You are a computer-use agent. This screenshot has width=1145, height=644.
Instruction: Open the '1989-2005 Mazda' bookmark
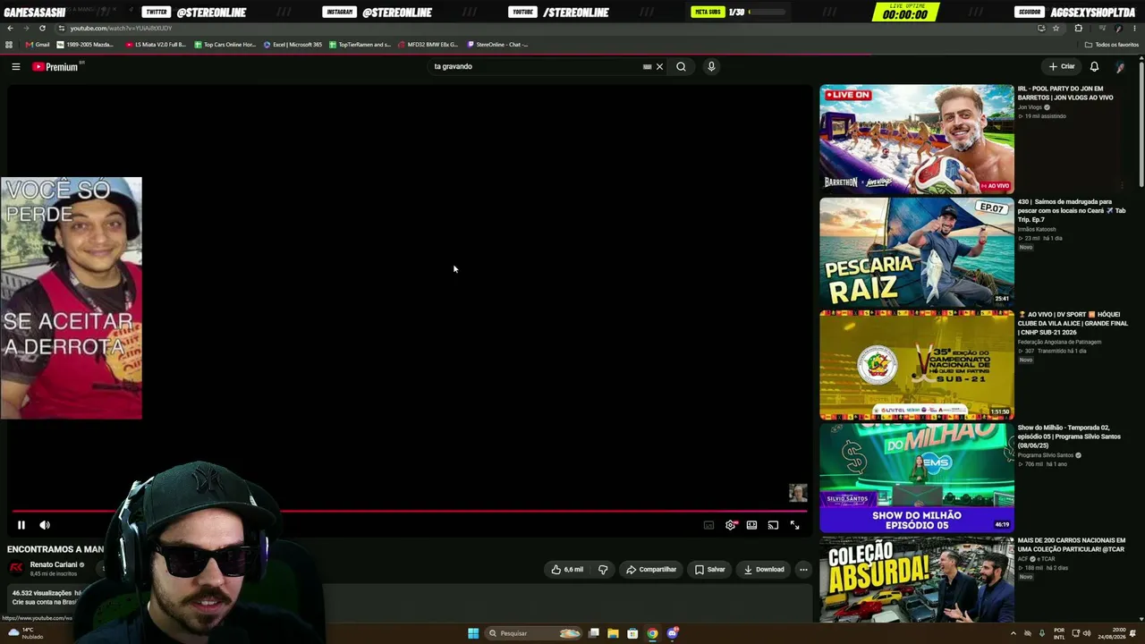(86, 45)
